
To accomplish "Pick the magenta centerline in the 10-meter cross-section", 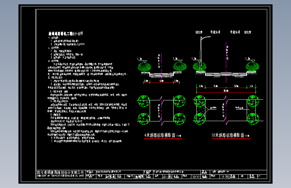I will pos(226,62).
